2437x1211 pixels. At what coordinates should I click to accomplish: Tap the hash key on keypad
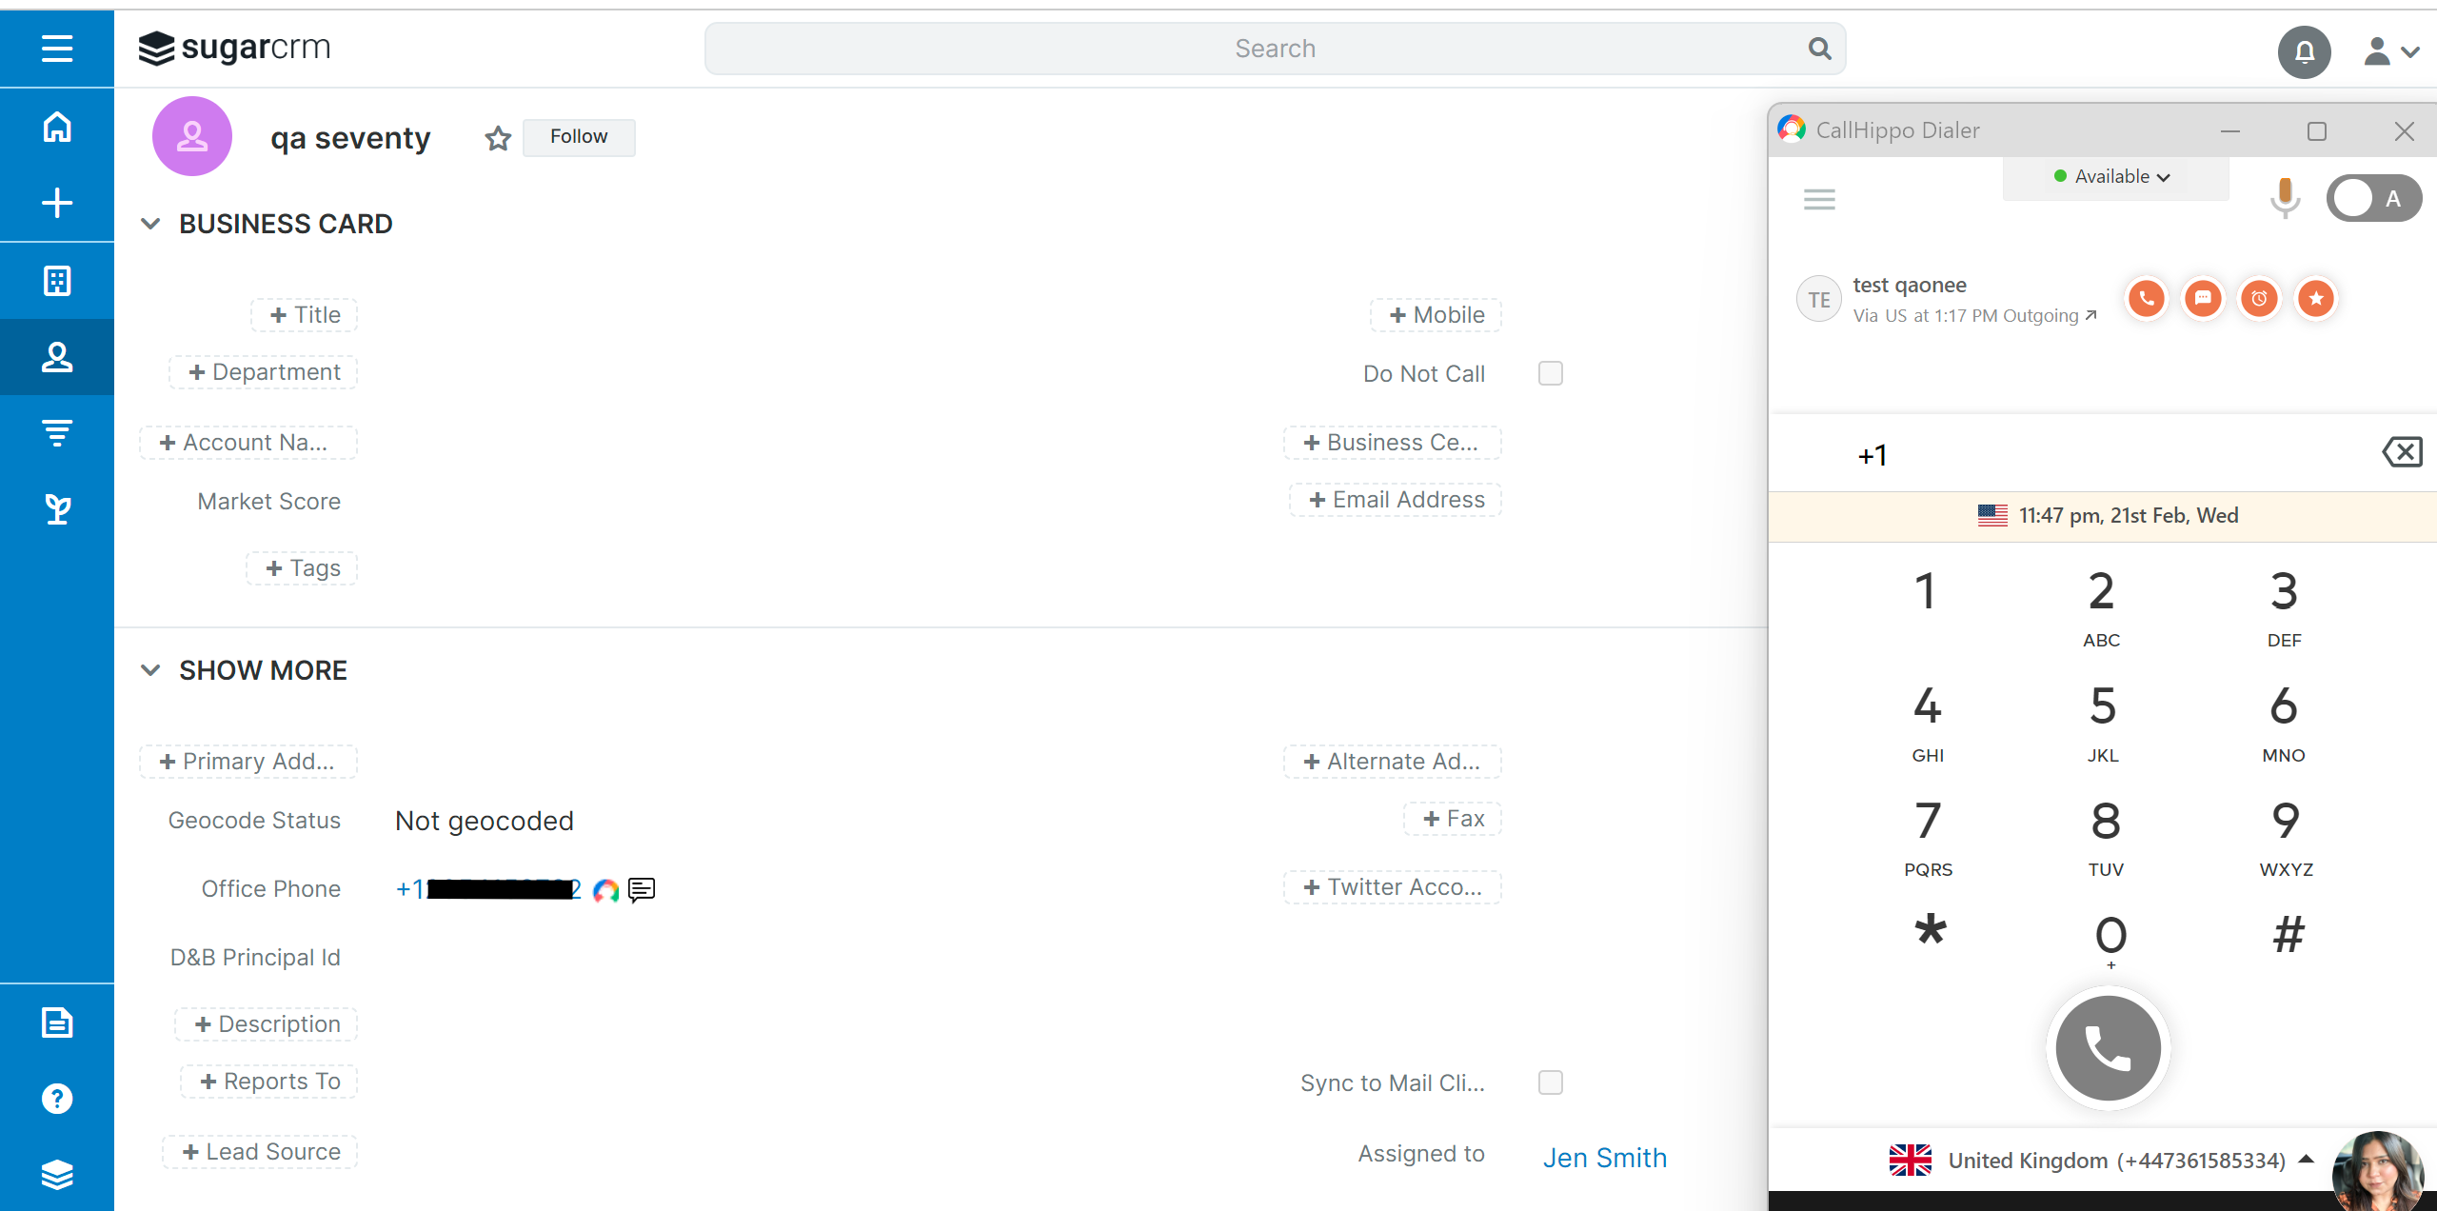click(2288, 934)
